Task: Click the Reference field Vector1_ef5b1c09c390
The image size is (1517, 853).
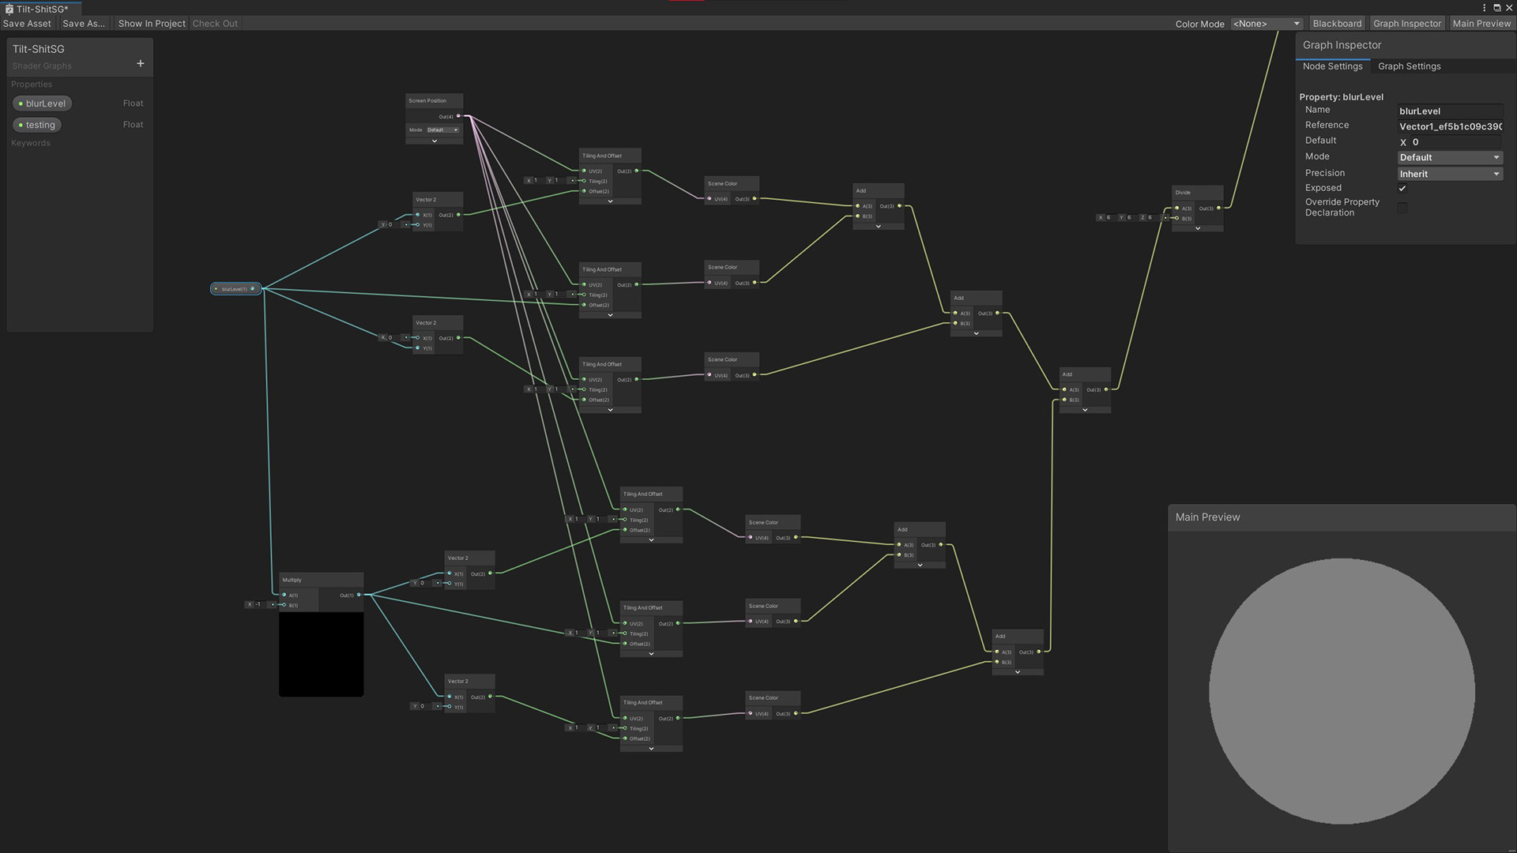Action: (x=1450, y=126)
